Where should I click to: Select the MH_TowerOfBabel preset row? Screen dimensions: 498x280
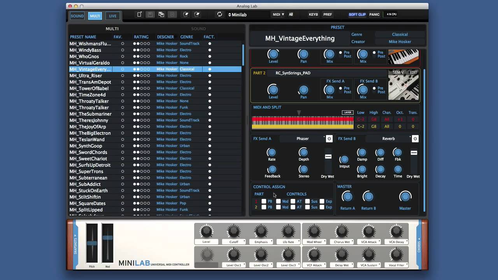click(x=155, y=88)
